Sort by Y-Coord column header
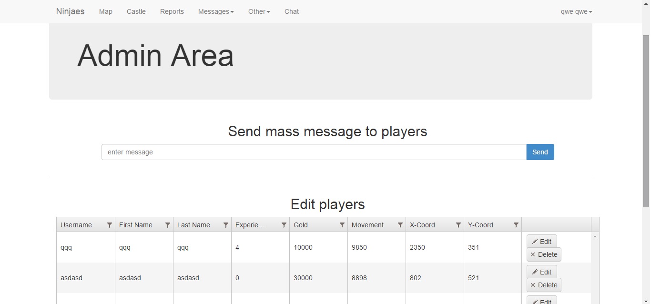 coord(480,225)
